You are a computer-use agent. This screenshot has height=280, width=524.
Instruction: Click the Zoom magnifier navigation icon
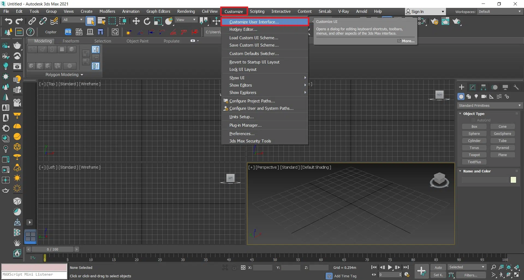(493, 267)
